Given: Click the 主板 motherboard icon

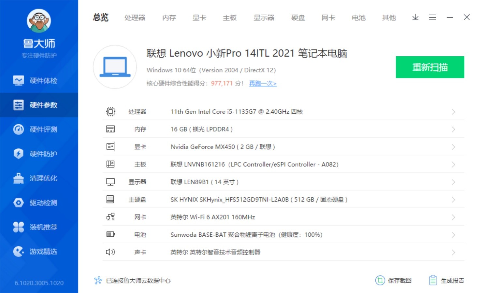Looking at the screenshot, I should point(110,164).
